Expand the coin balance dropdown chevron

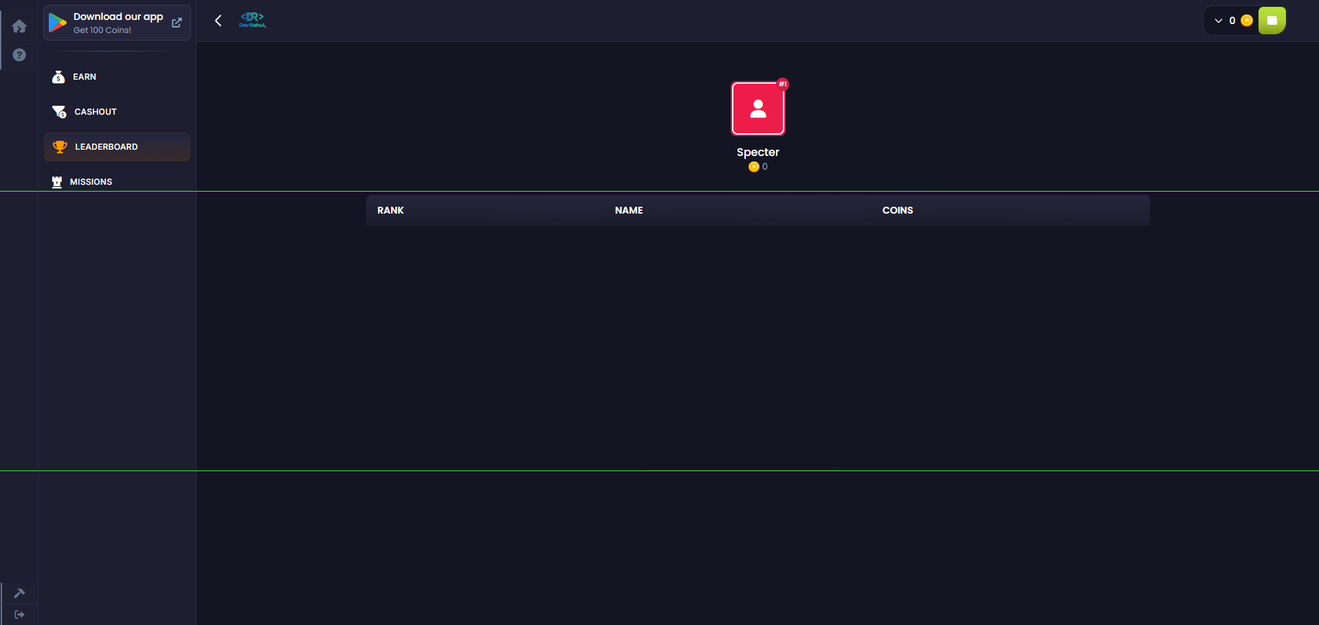point(1219,21)
